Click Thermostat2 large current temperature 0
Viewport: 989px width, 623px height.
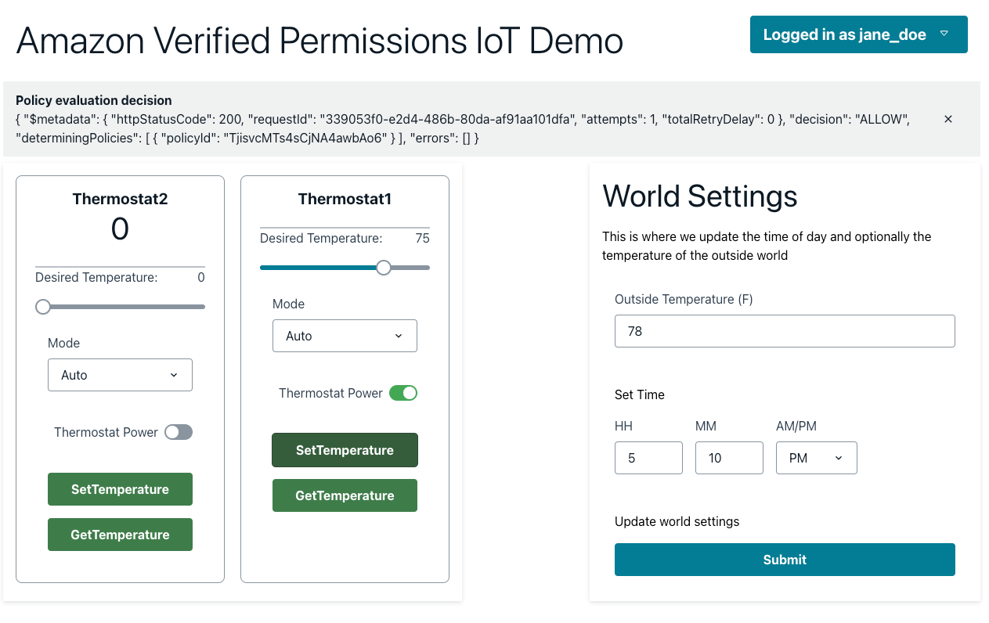click(x=120, y=229)
